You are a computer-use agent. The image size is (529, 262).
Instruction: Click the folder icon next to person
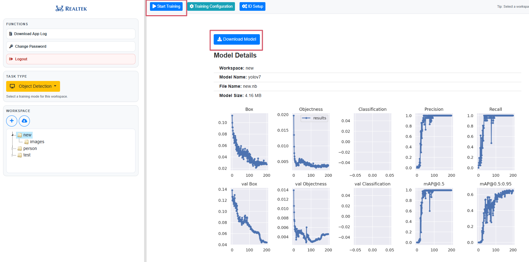(20, 149)
